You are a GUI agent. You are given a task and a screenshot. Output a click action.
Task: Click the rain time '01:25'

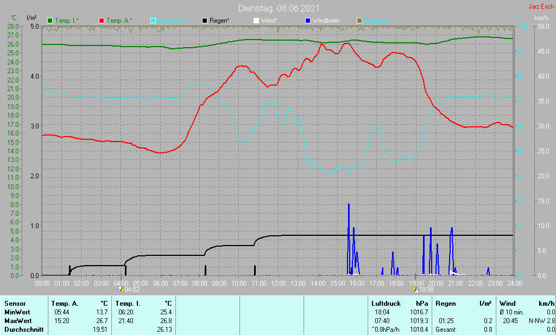pyautogui.click(x=446, y=321)
